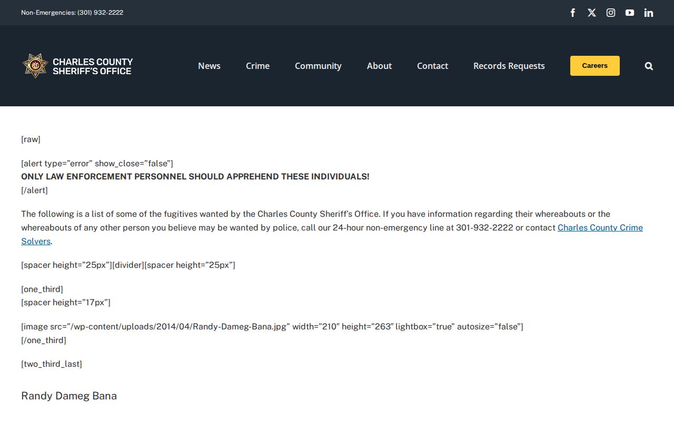Click the '[divider]' shortcode text
Image resolution: width=674 pixels, height=421 pixels.
pyautogui.click(x=128, y=265)
